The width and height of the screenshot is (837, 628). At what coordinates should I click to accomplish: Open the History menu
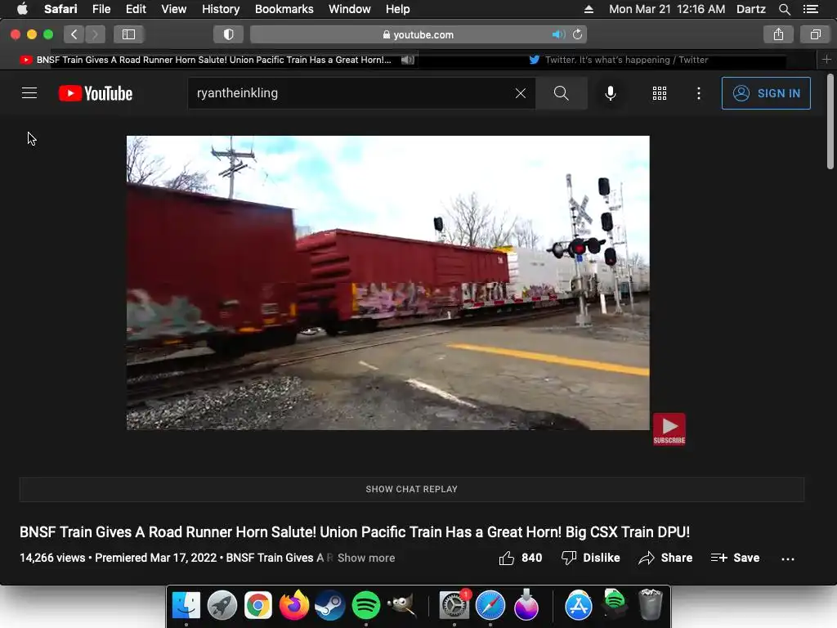tap(221, 9)
